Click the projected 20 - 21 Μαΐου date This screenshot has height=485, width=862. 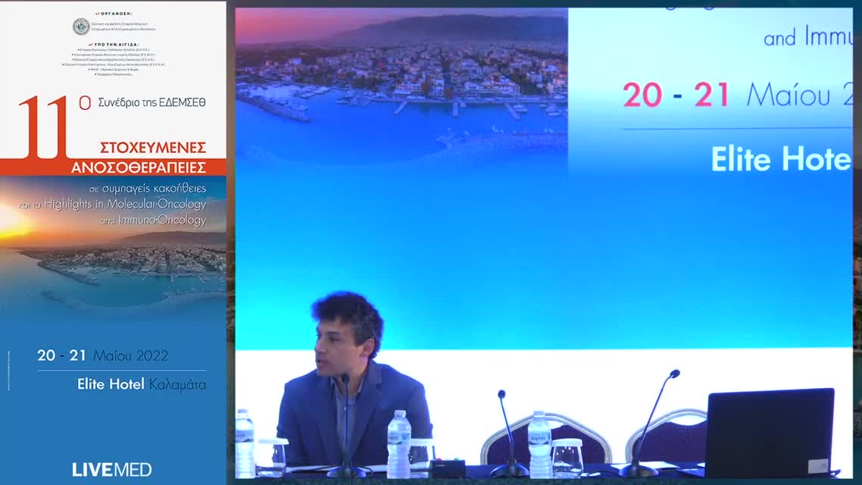tap(735, 95)
